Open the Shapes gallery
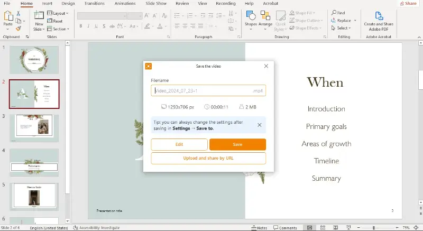This screenshot has height=231, width=423. click(251, 20)
